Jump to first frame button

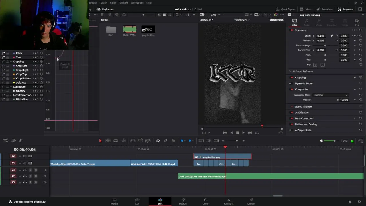(x=225, y=133)
